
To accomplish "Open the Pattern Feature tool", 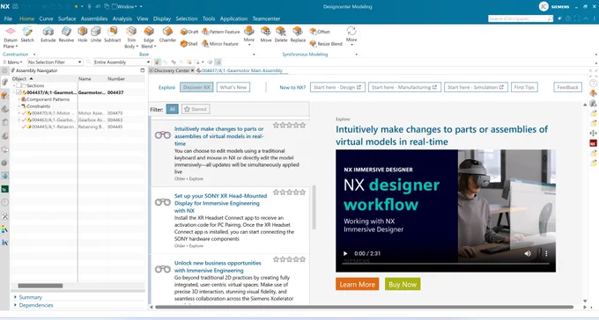I will coord(221,32).
